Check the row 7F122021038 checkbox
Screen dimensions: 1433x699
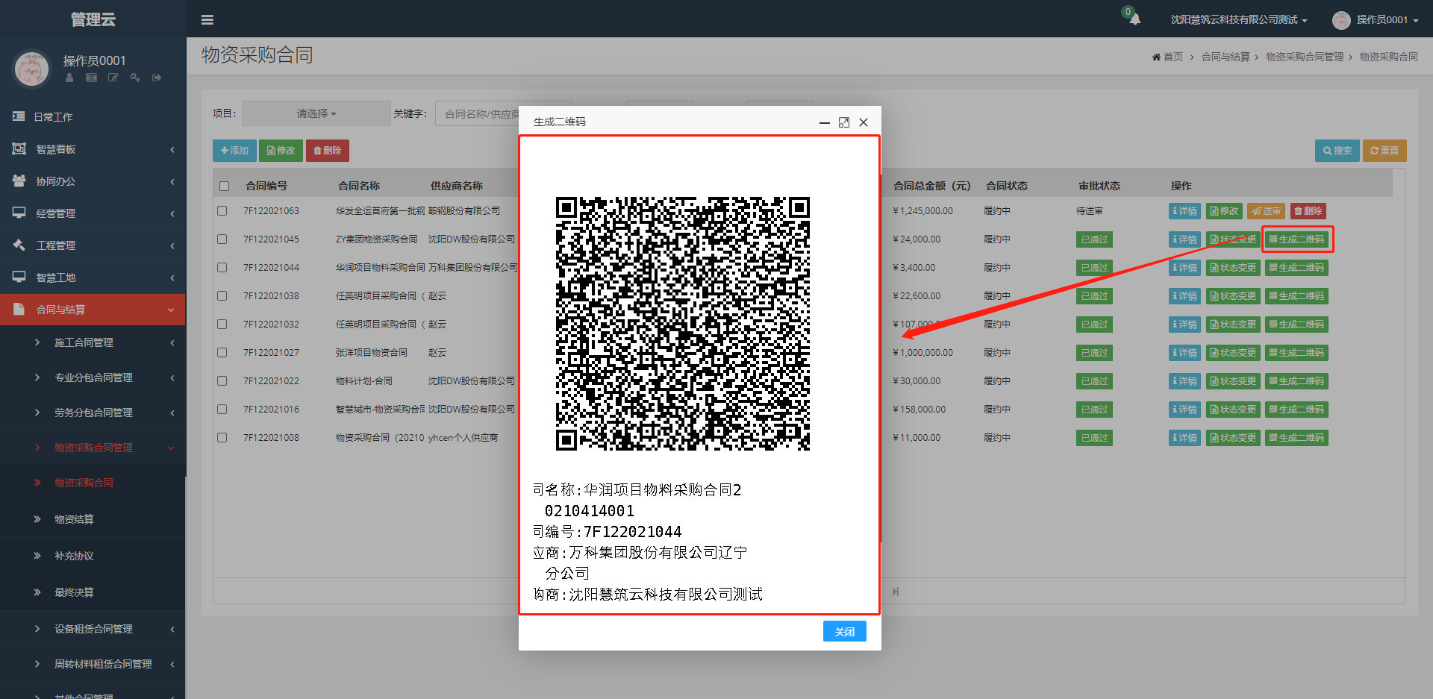pyautogui.click(x=222, y=296)
